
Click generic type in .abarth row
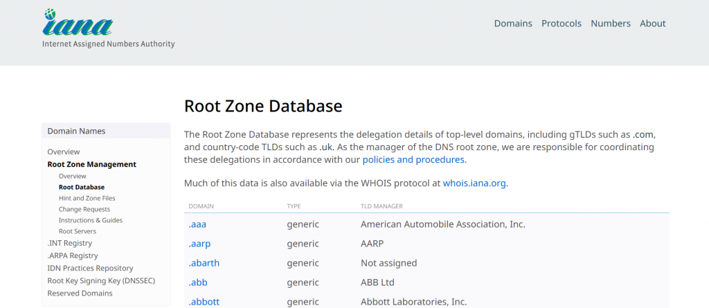tap(303, 263)
